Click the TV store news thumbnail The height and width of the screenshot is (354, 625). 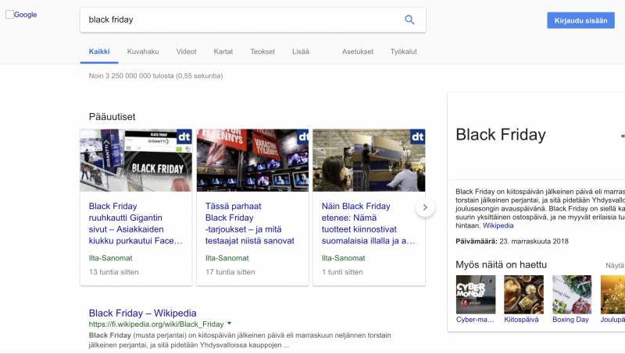tap(252, 161)
